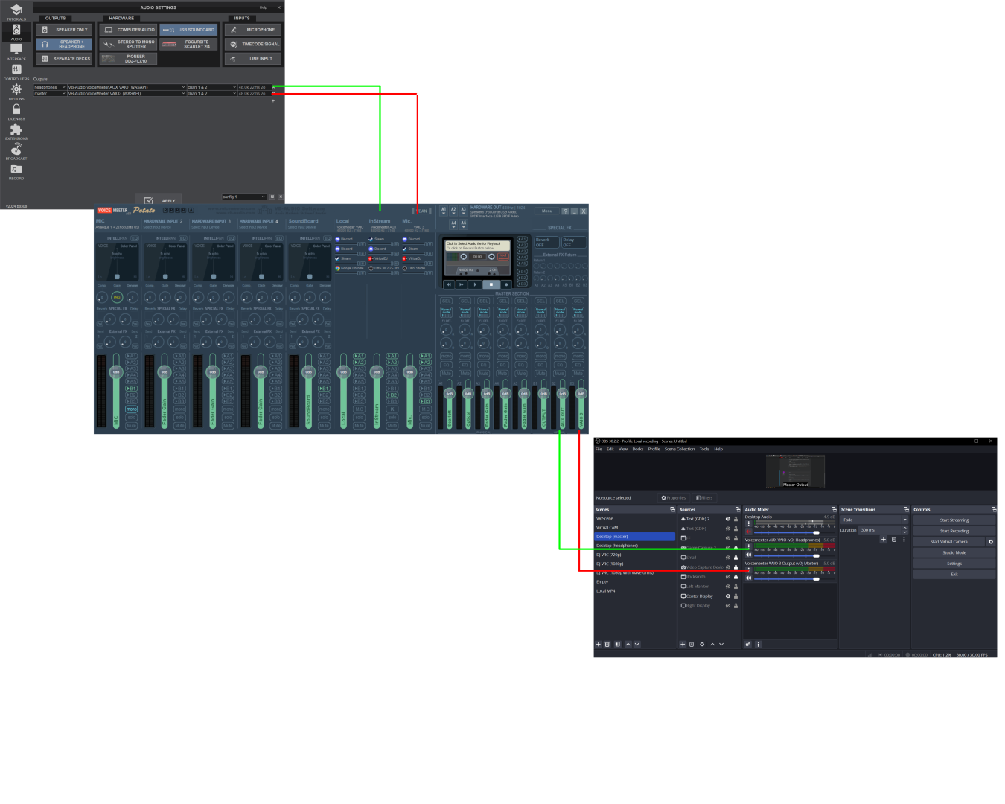Open A3 hardware out device selector
The image size is (1005, 804).
pos(463,211)
